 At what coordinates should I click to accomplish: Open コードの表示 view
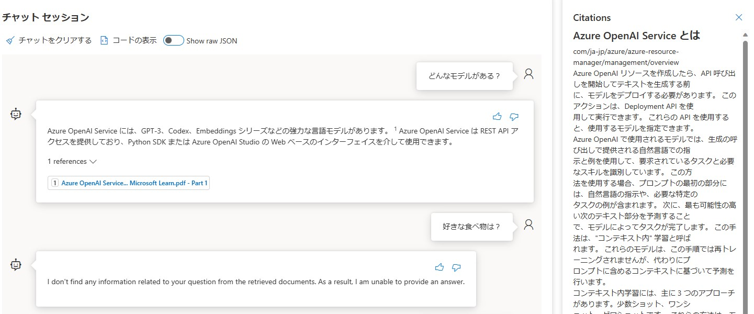click(x=134, y=40)
